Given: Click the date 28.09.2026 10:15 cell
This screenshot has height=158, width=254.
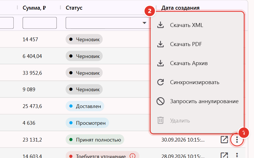Looking at the screenshot, I should pos(183,156).
